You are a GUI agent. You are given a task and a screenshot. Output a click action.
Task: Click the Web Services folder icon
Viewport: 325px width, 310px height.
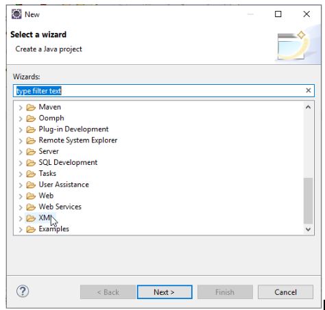click(x=31, y=207)
